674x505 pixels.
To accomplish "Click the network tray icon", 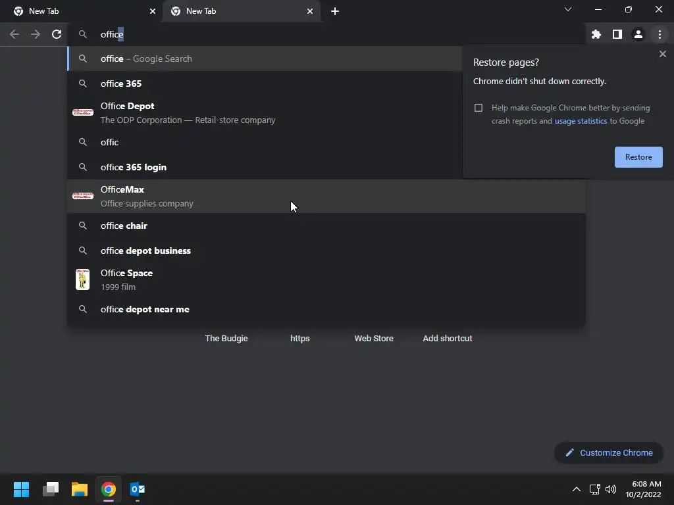I will click(595, 489).
